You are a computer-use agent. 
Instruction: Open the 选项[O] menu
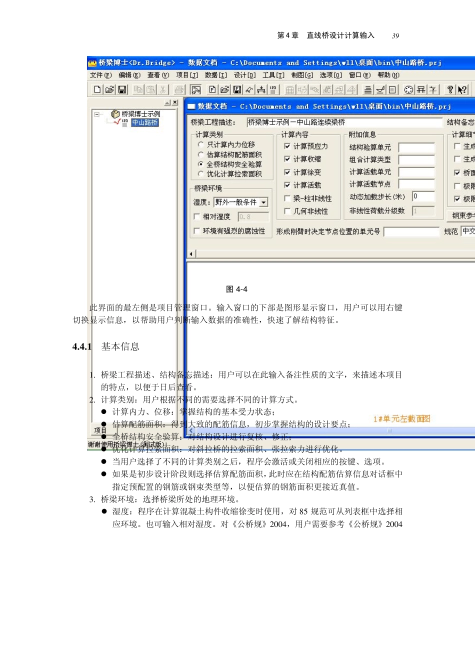point(331,75)
